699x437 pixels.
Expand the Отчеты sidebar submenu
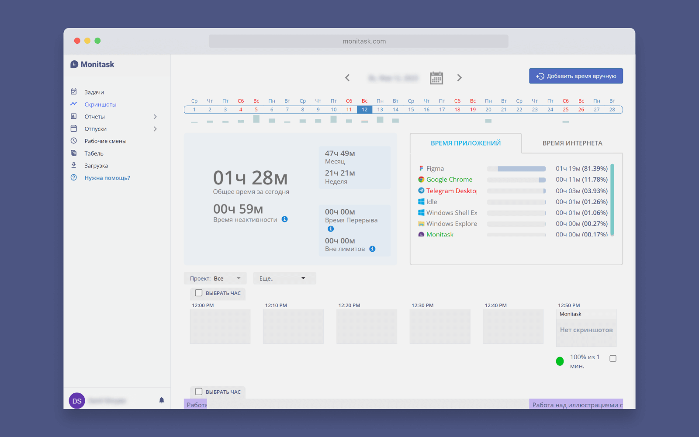(x=155, y=117)
